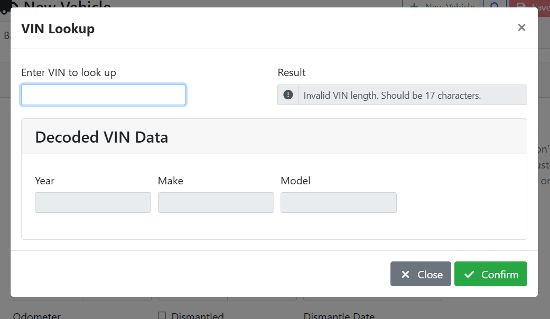Click the info icon beside the Result message

click(288, 95)
